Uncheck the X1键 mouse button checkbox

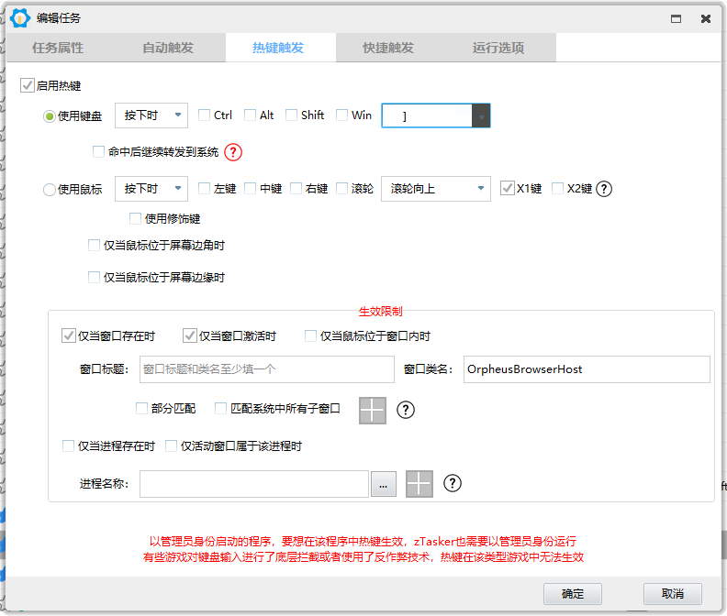click(507, 189)
